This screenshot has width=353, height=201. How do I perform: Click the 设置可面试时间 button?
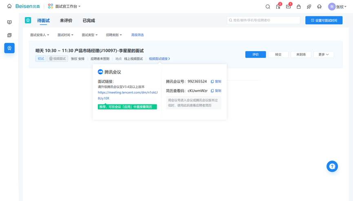click(x=324, y=20)
